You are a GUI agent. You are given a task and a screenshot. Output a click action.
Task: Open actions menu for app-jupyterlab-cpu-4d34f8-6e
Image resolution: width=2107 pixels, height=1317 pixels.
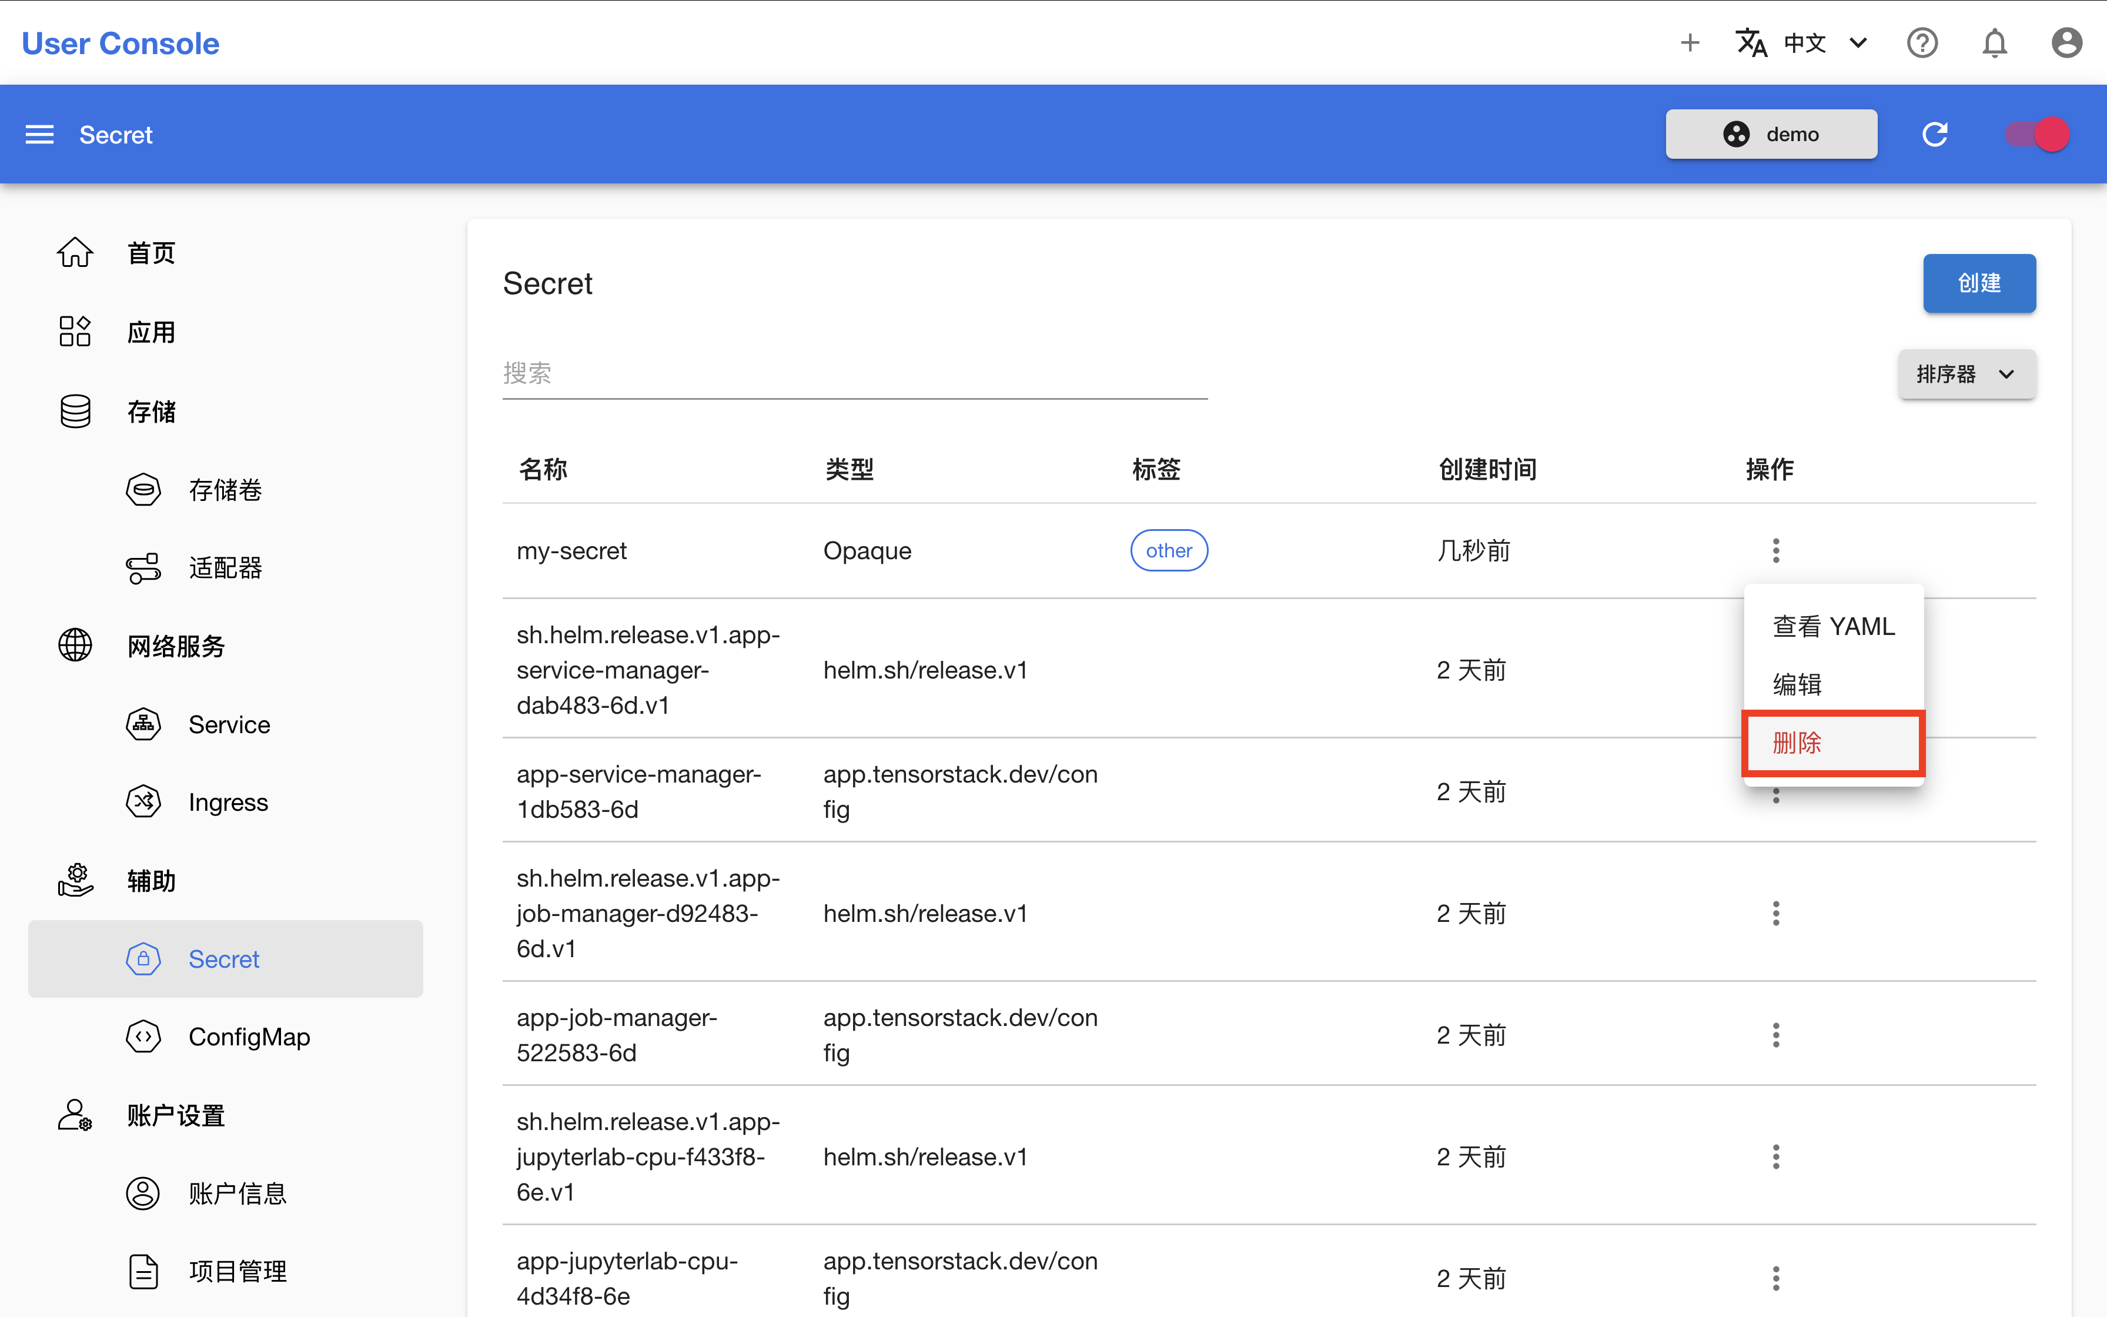pos(1775,1278)
